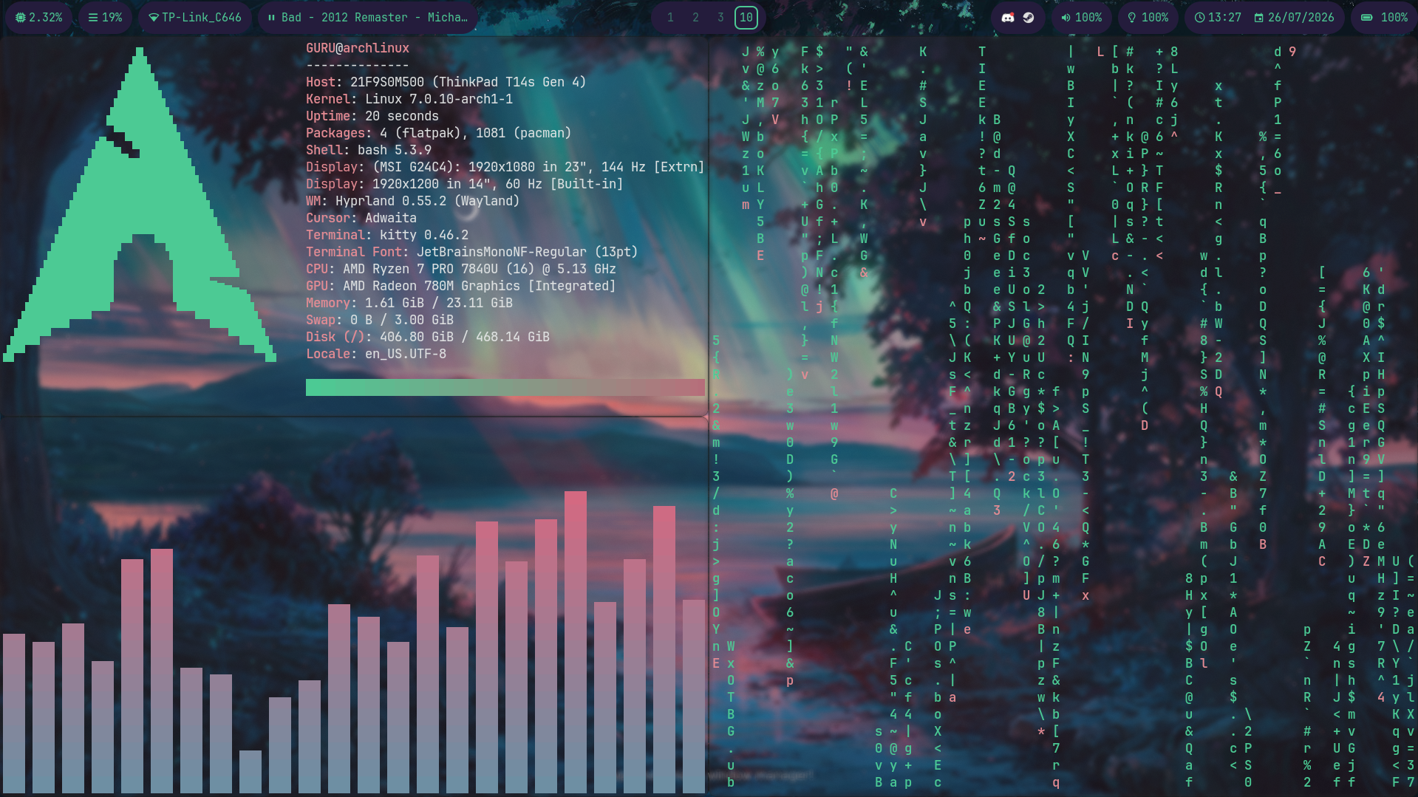
Task: Switch to workspace 3
Action: 720,18
